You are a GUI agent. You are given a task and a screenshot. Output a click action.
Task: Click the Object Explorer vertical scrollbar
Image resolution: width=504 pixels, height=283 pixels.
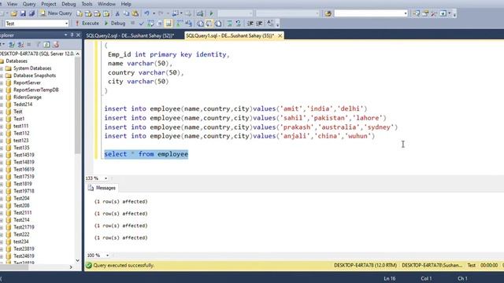pos(78,105)
